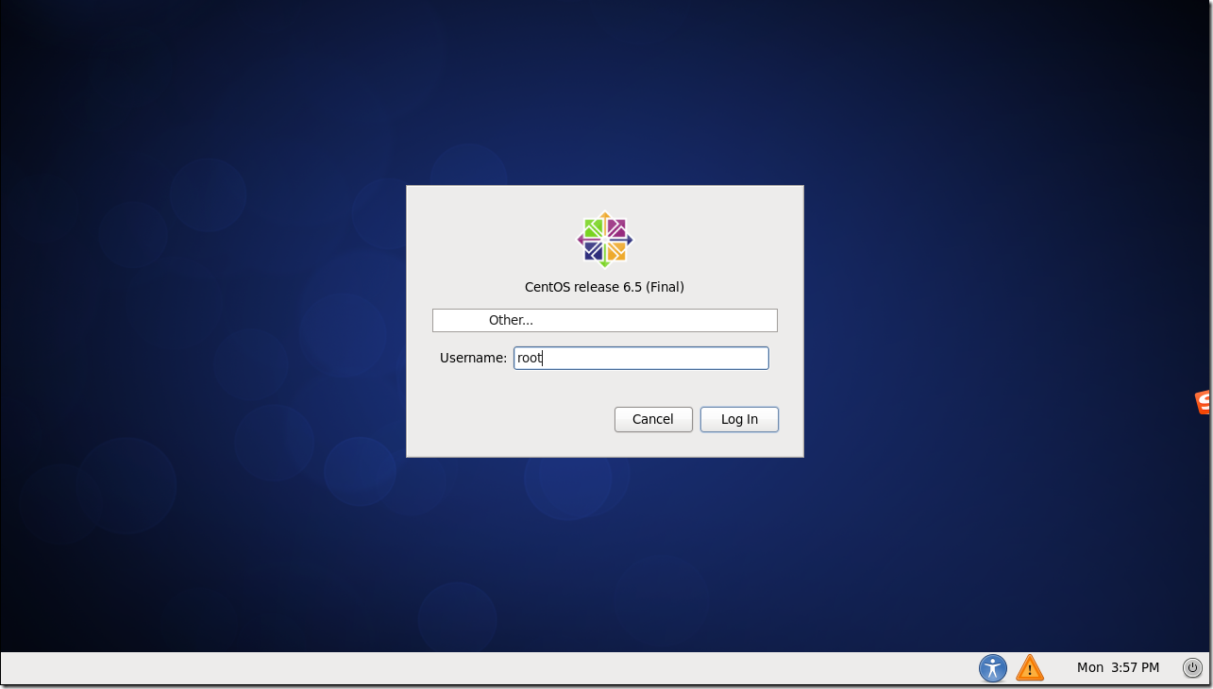The height and width of the screenshot is (689, 1213).
Task: Open the power shutdown options icon
Action: click(1192, 668)
